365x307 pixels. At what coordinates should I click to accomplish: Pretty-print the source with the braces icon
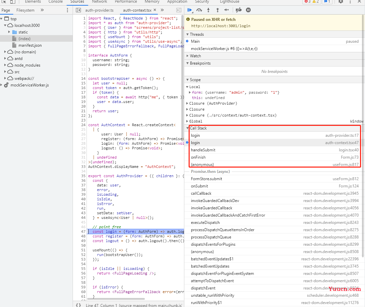[79, 305]
